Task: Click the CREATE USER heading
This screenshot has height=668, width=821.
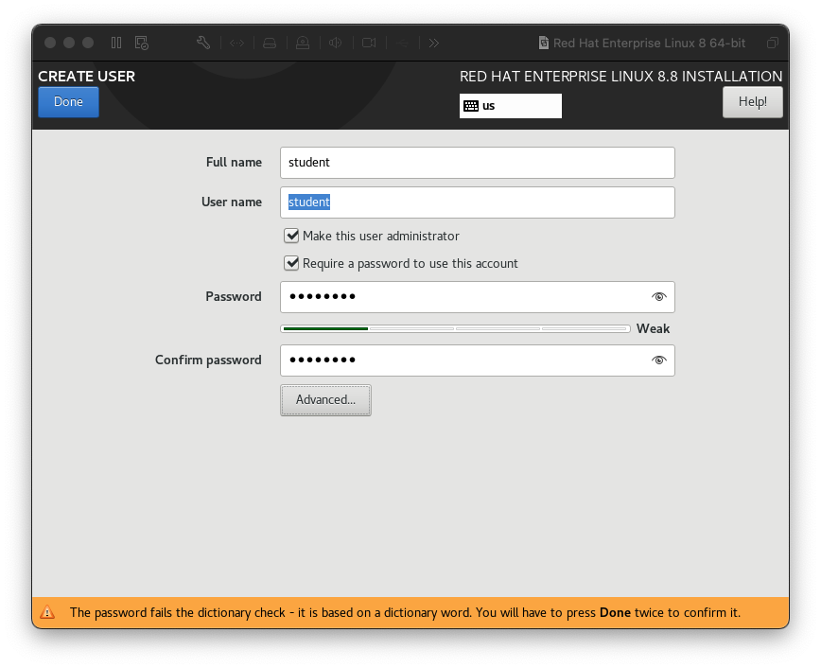Action: click(86, 76)
